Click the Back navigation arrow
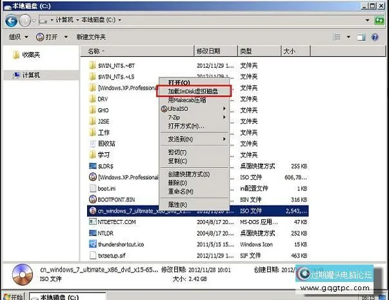 click(11, 21)
